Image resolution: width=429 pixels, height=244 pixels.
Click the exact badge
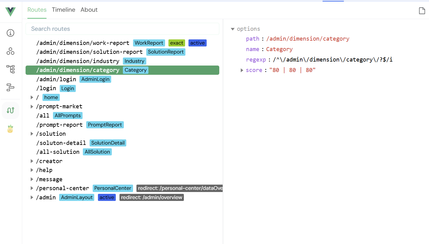pyautogui.click(x=177, y=43)
